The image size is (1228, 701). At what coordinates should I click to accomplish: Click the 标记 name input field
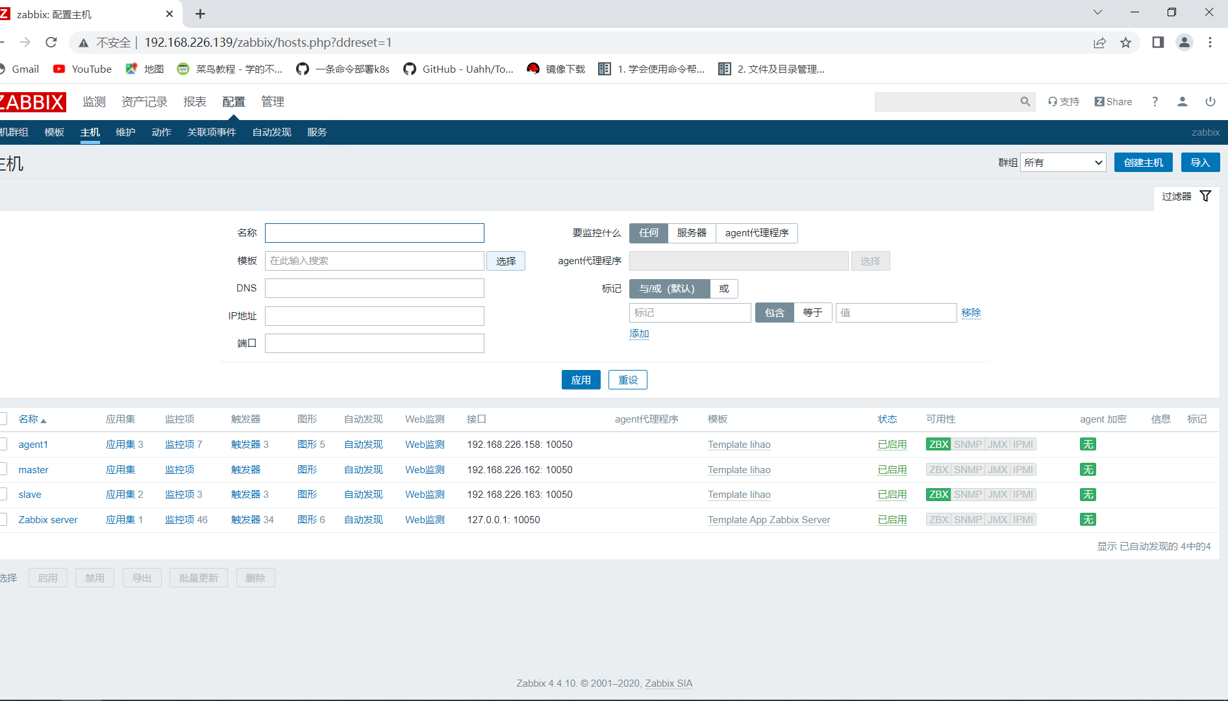tap(690, 313)
